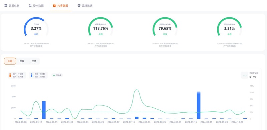Click the 9% right axis label

[x=251, y=99]
